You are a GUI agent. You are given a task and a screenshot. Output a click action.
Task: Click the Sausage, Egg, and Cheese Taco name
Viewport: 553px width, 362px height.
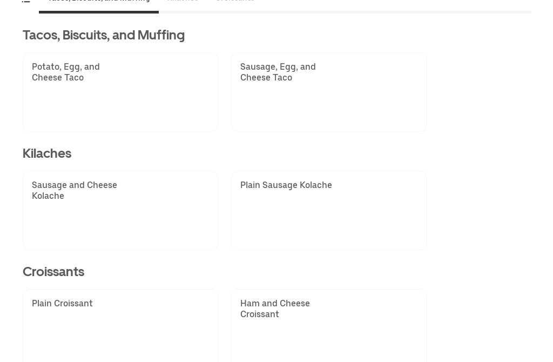click(x=278, y=72)
